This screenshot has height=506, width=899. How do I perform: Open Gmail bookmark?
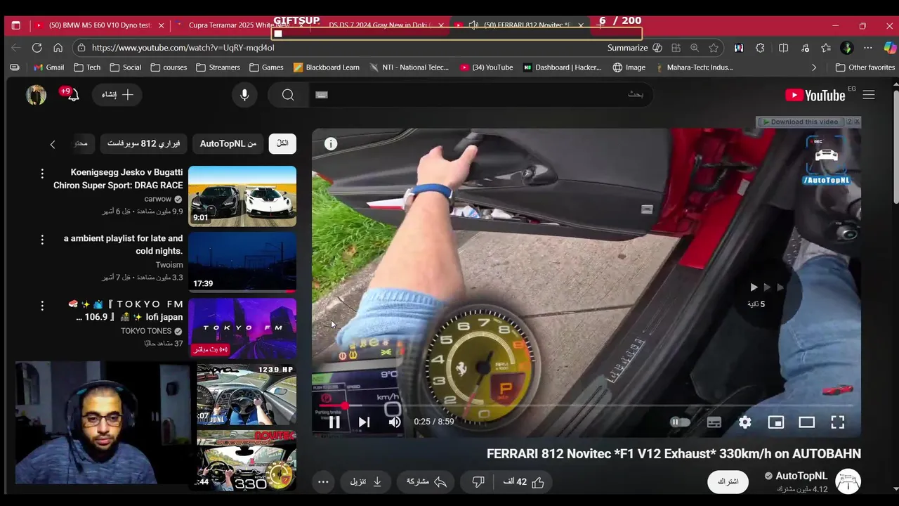coord(48,67)
